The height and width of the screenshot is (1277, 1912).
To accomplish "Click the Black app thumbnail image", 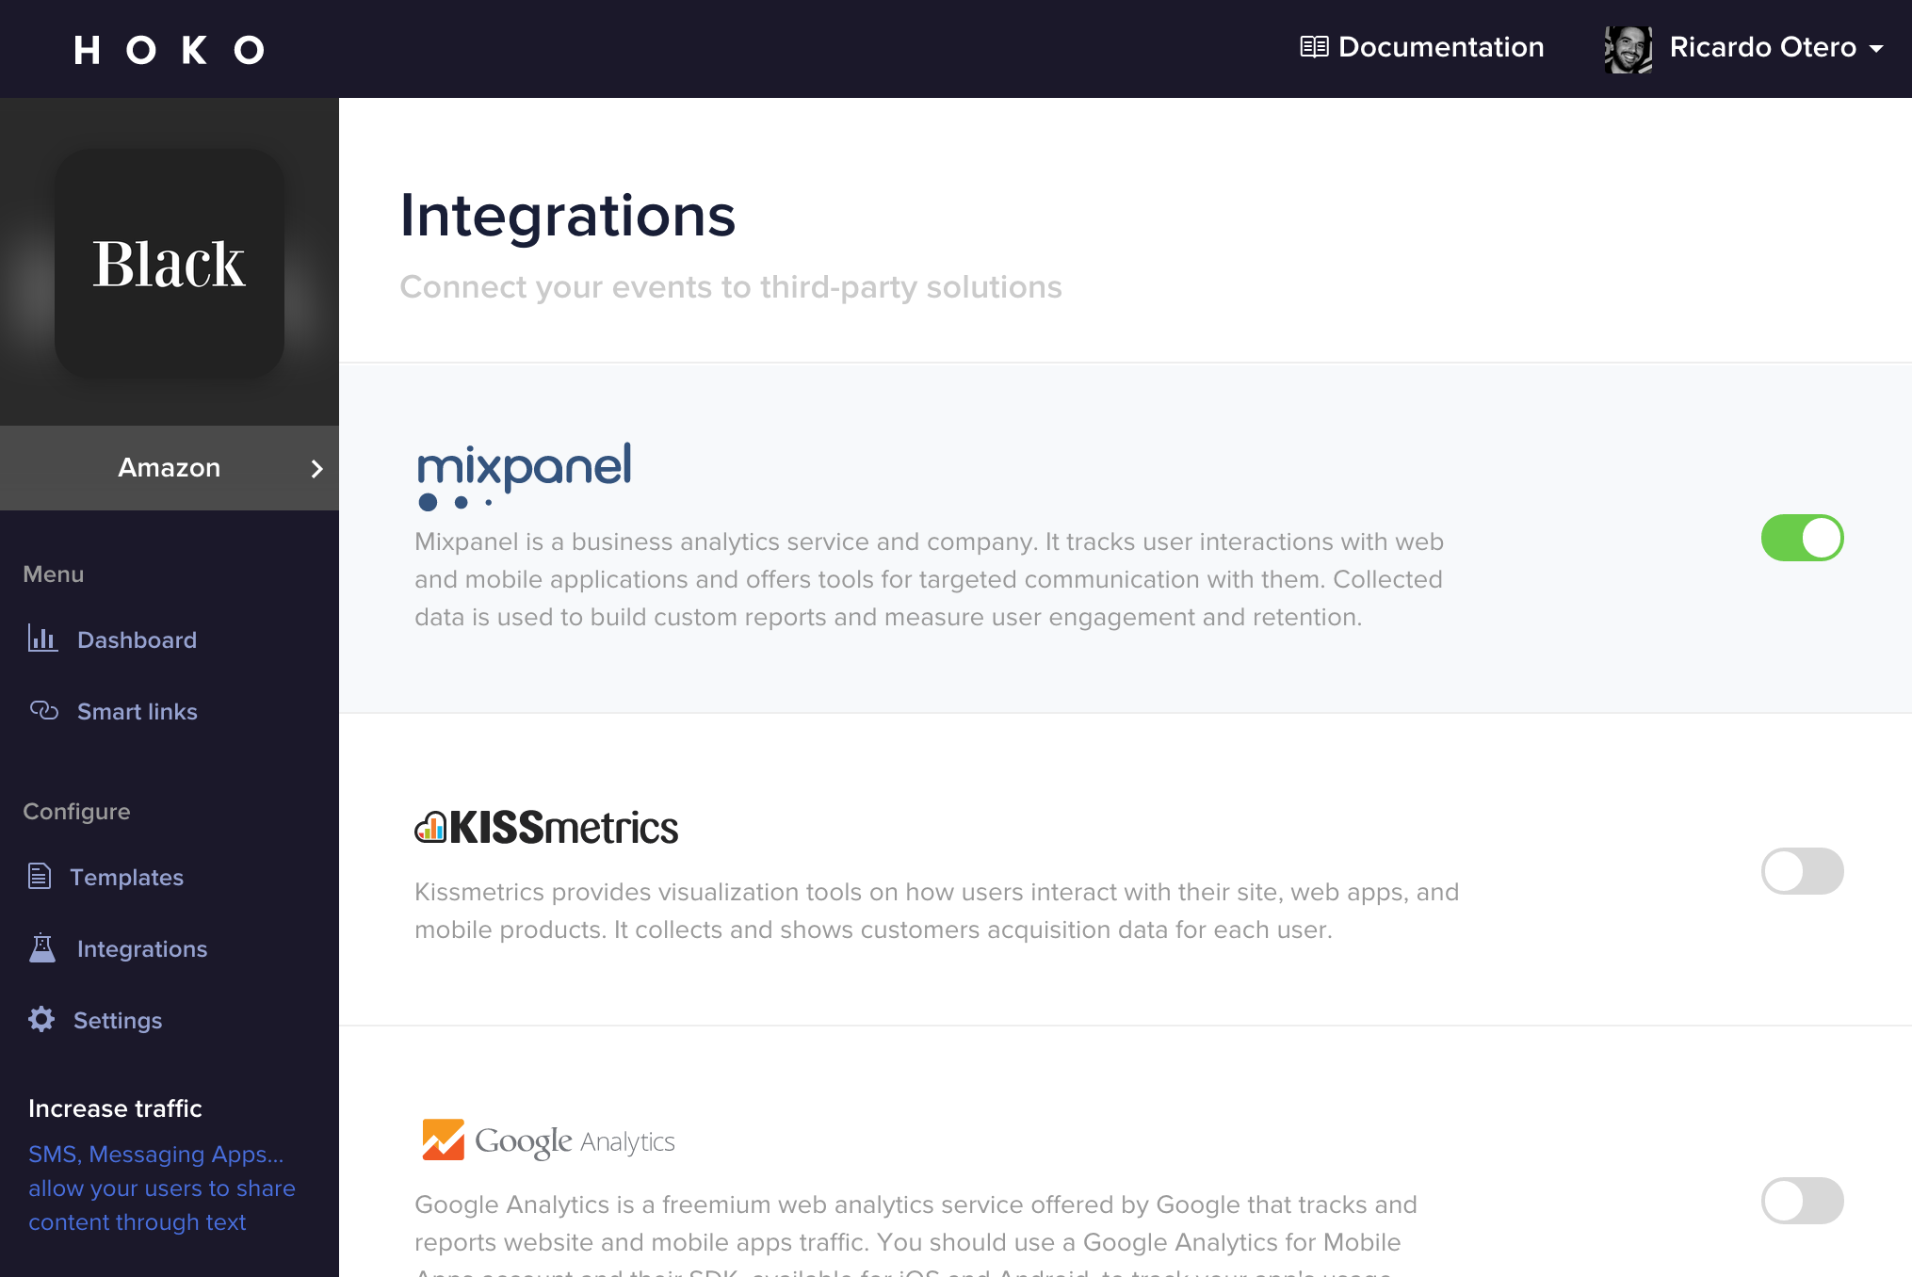I will tap(170, 262).
